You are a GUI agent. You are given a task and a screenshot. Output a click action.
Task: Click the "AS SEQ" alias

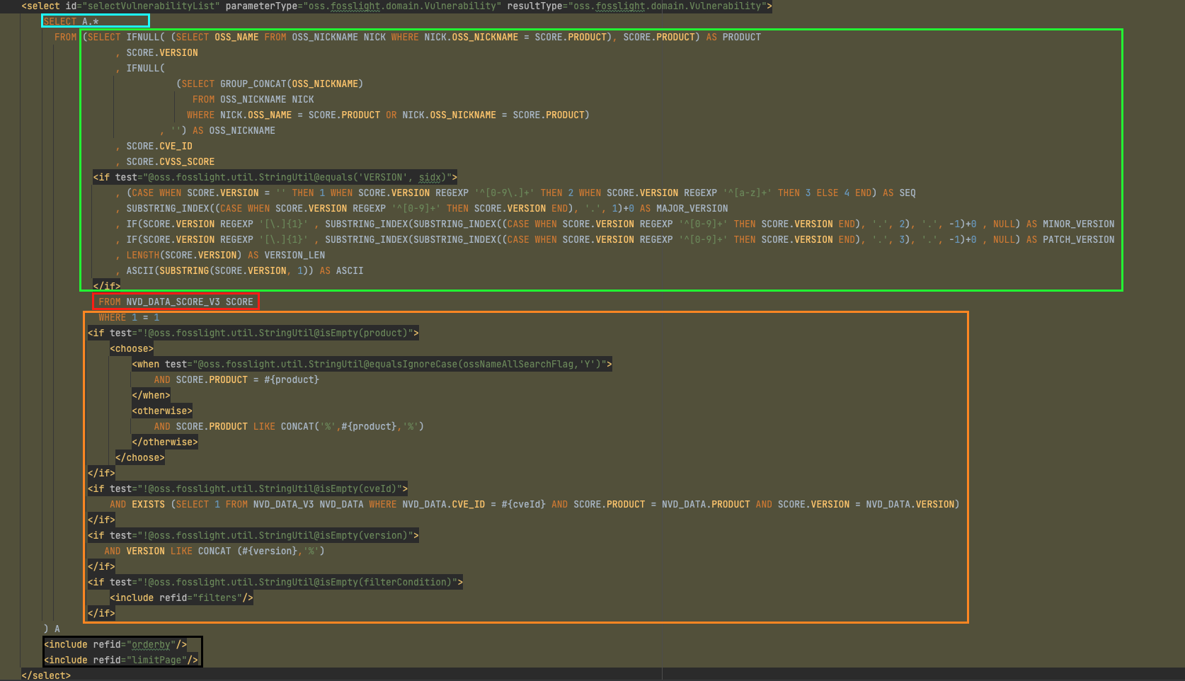(899, 193)
